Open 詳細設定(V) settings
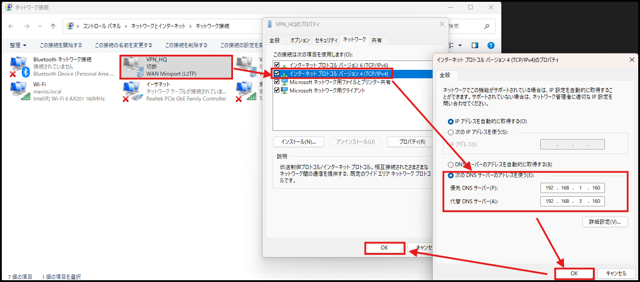 click(605, 222)
